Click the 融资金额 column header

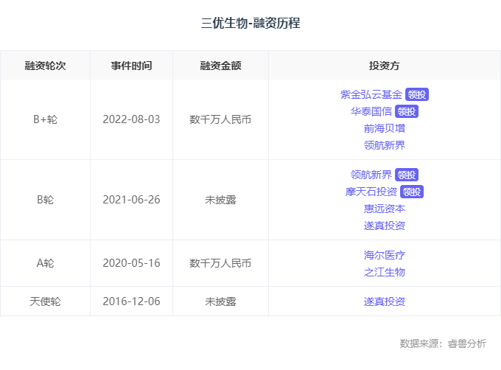[x=220, y=66]
